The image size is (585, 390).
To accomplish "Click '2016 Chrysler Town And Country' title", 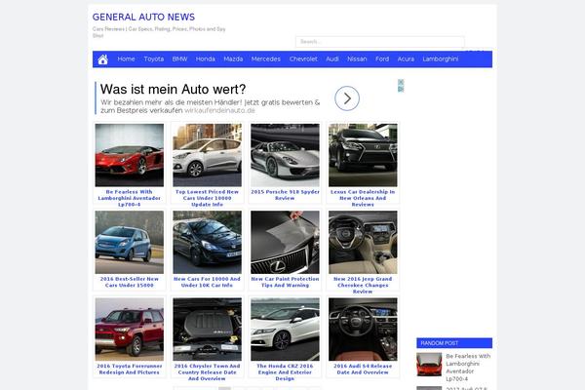I will (x=207, y=372).
